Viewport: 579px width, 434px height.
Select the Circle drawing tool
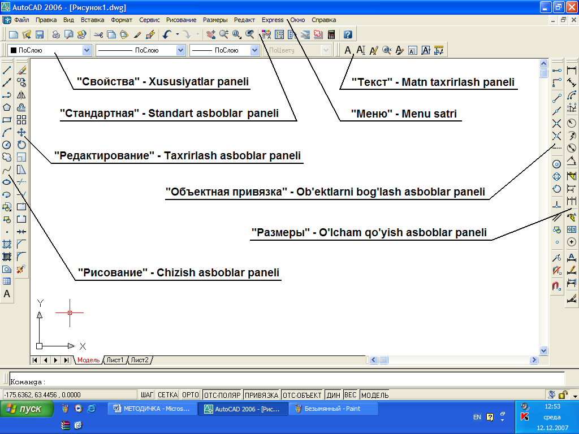click(7, 145)
